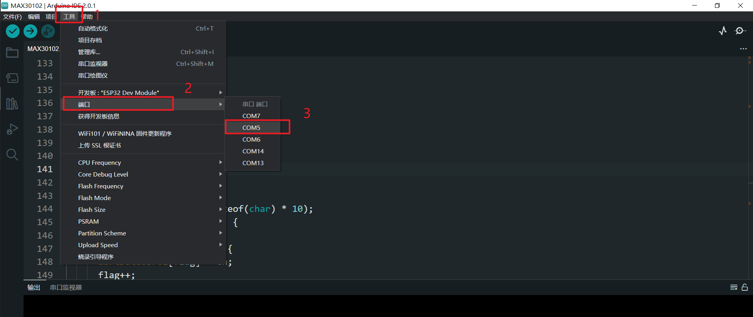This screenshot has height=317, width=753.
Task: Open the 帮助 menu
Action: (x=87, y=16)
